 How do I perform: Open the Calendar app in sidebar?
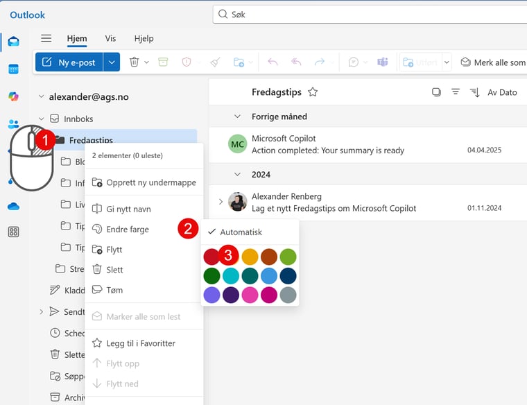tap(13, 69)
